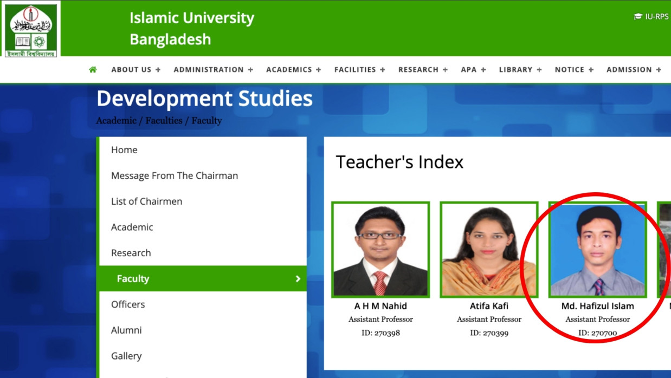Select Research in the sidebar menu
This screenshot has width=671, height=378.
point(203,253)
